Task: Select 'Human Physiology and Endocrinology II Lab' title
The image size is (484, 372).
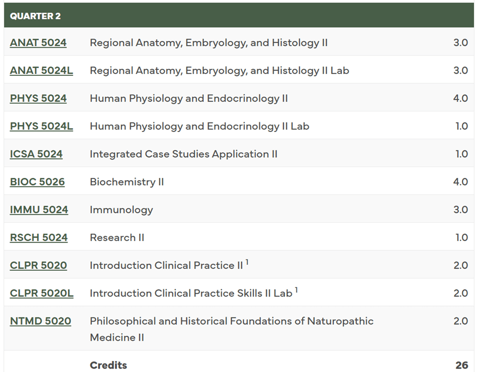Action: click(x=200, y=126)
